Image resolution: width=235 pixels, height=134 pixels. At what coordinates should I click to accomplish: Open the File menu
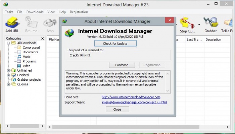20,12
